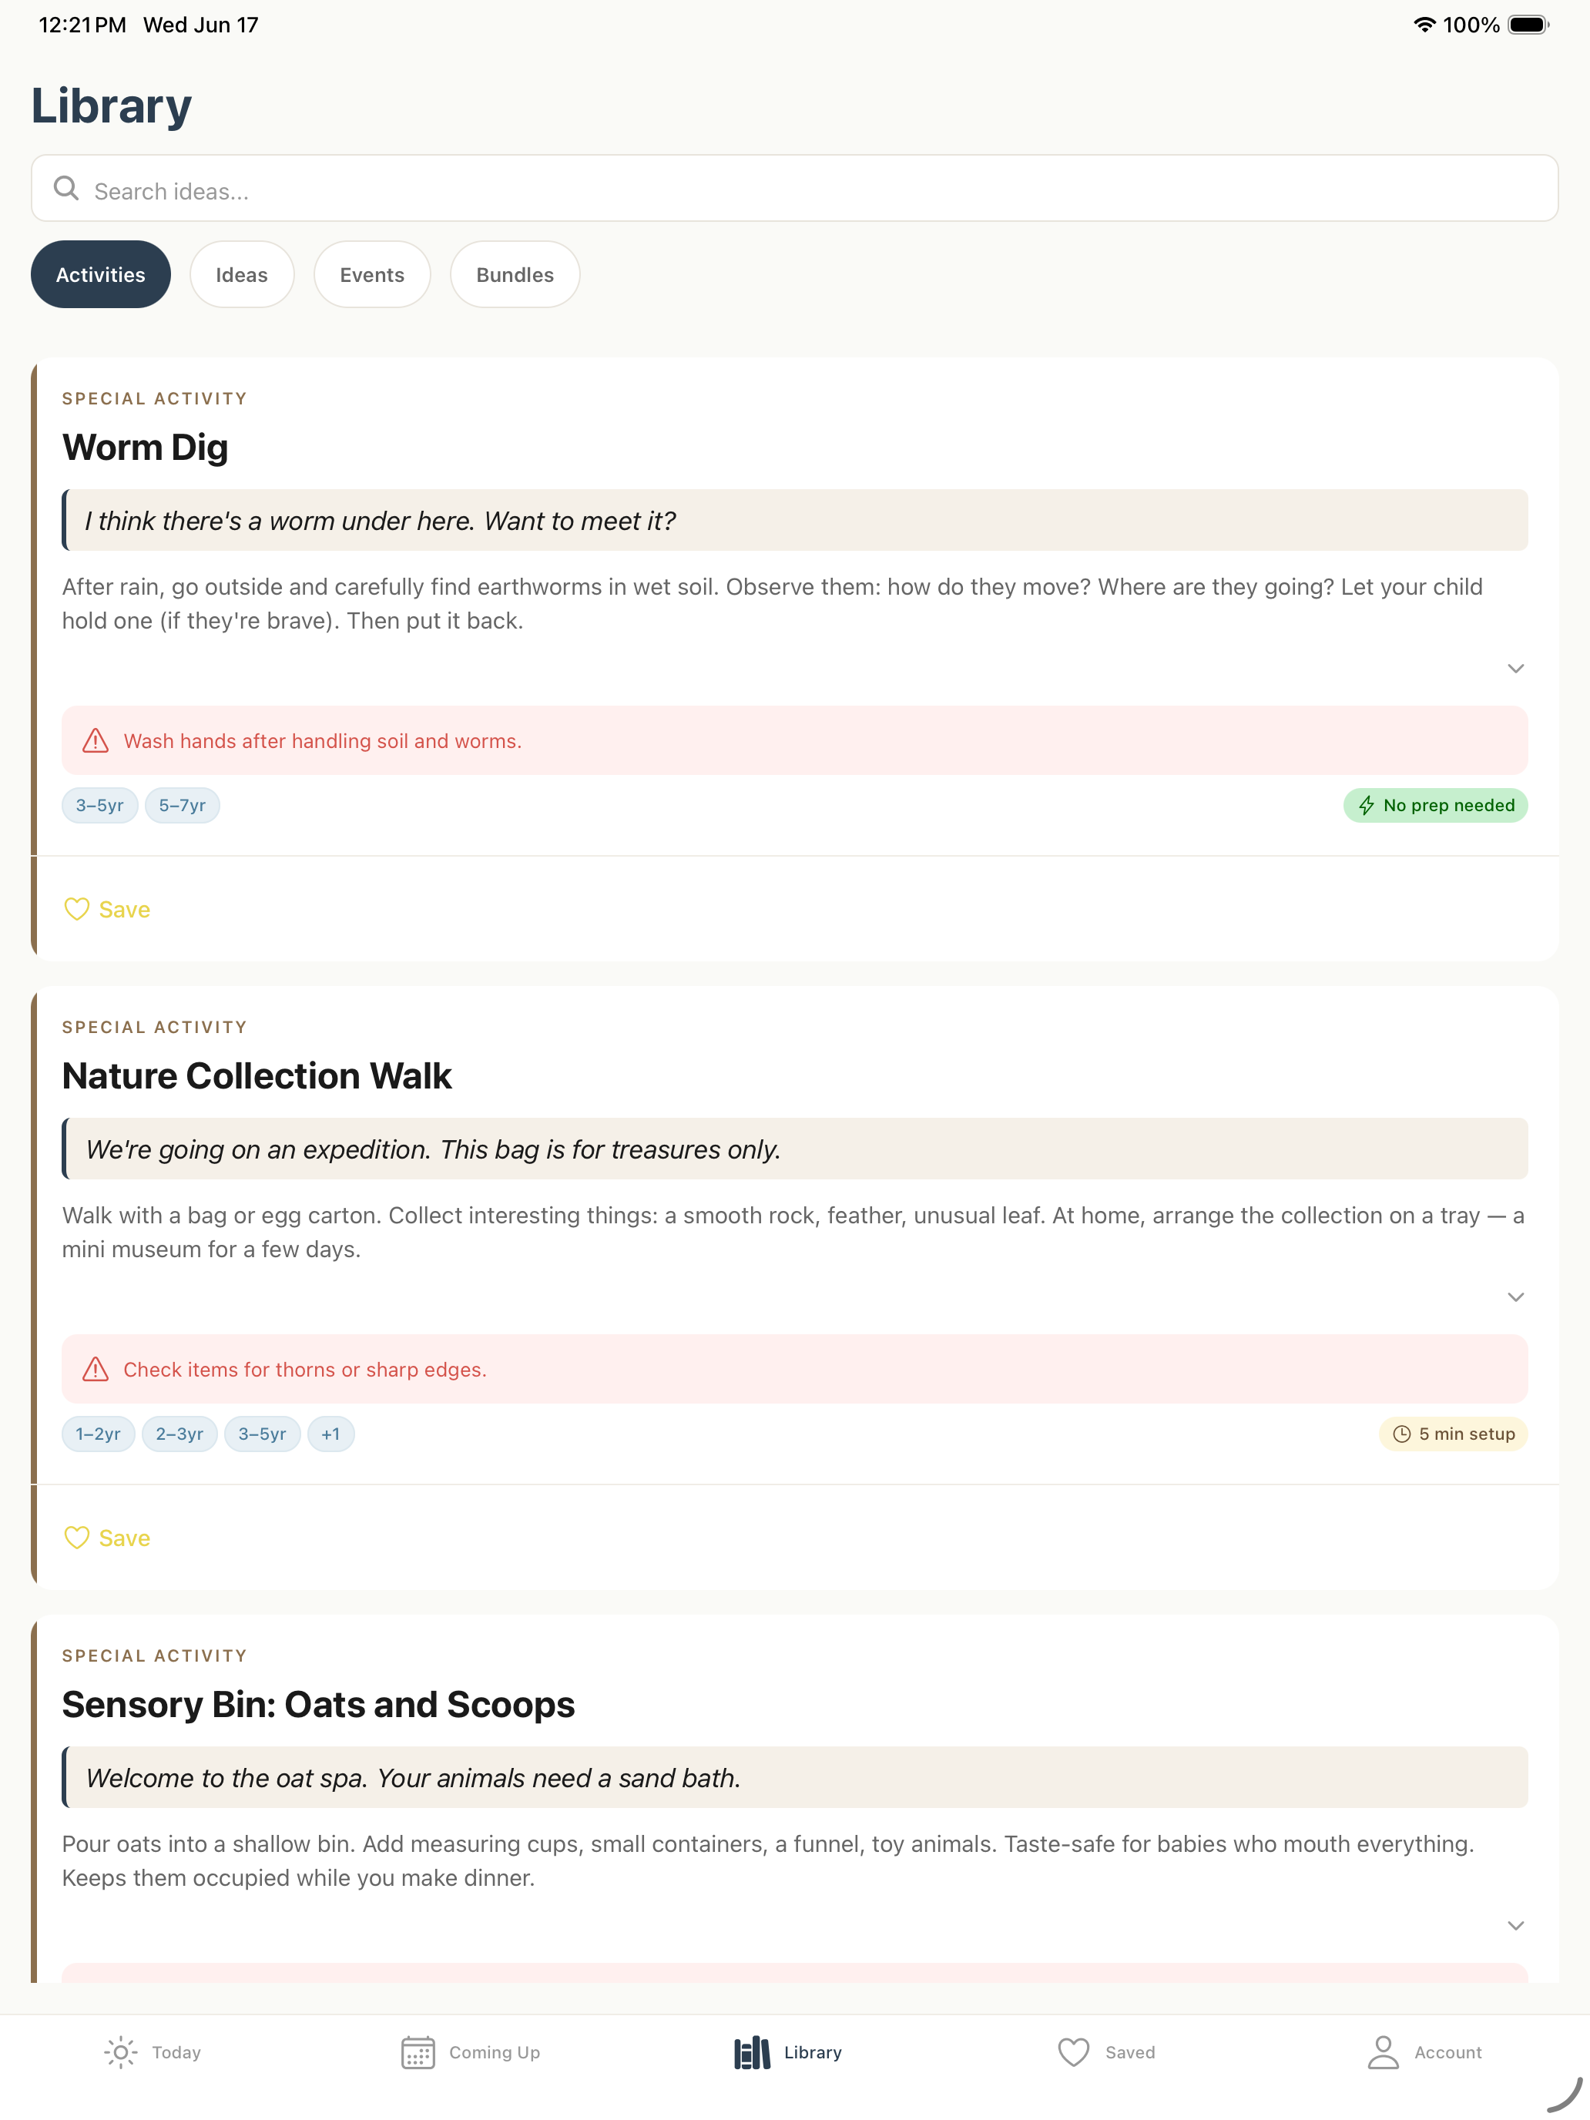Tap the warning icon on the Worm Dig card
The width and height of the screenshot is (1590, 2120).
96,741
